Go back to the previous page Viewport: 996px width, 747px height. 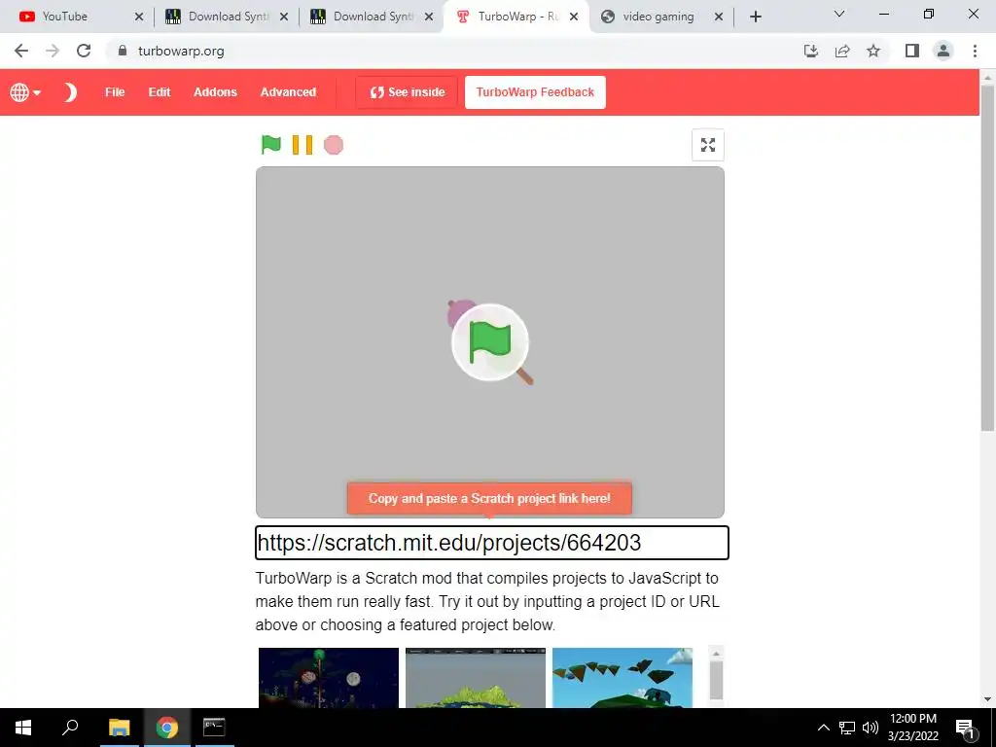(21, 51)
